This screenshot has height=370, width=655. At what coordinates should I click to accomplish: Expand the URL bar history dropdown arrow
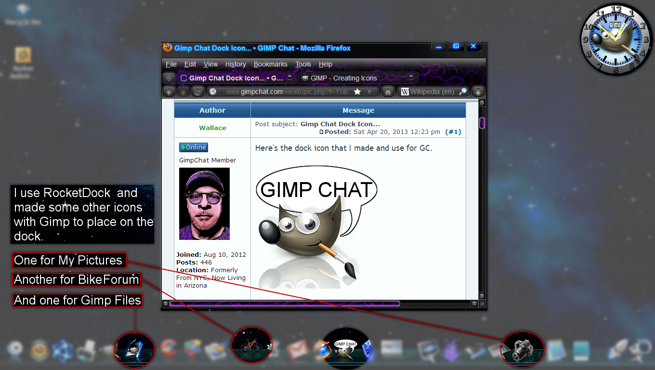pos(369,92)
